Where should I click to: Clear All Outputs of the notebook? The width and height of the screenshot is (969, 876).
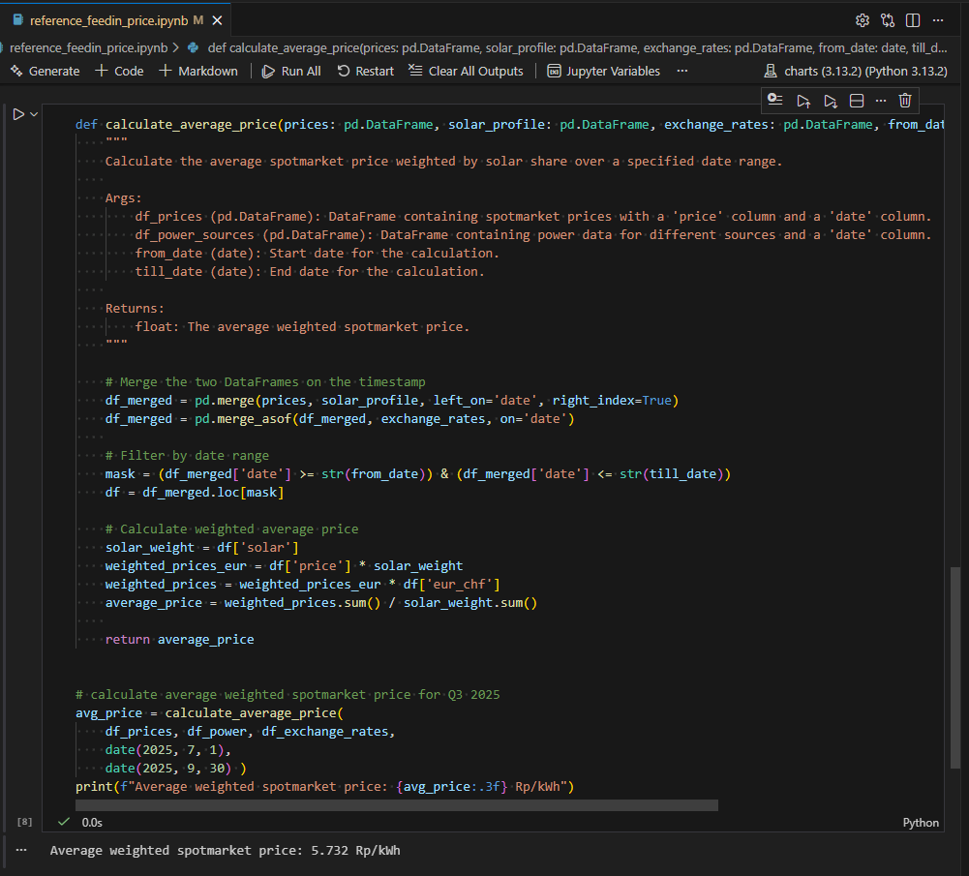click(x=466, y=71)
